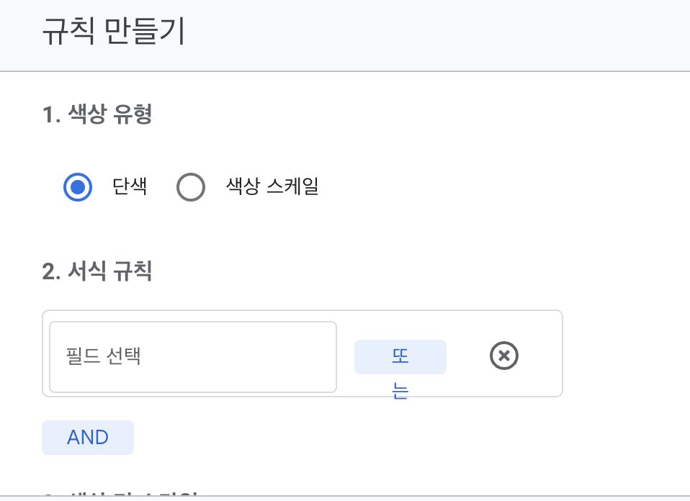This screenshot has width=690, height=501.
Task: Select the 단색 radio button
Action: [78, 188]
